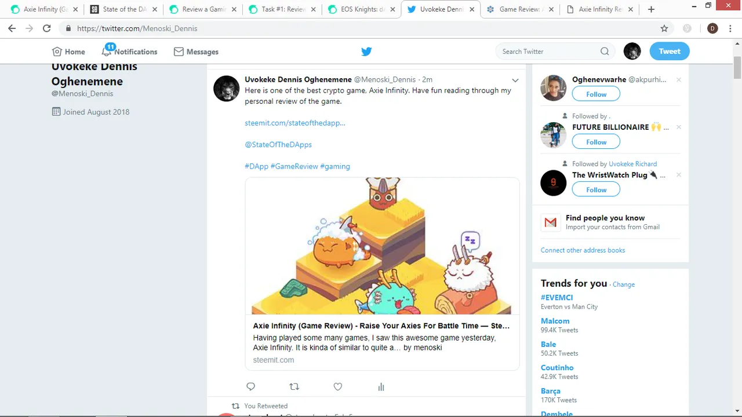Click the grey extension icon beside bookmark star
Viewport: 742px width, 417px height.
(688, 28)
